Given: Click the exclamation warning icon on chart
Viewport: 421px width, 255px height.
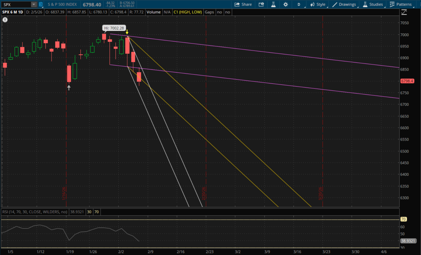Looking at the screenshot, I should [x=5, y=20].
